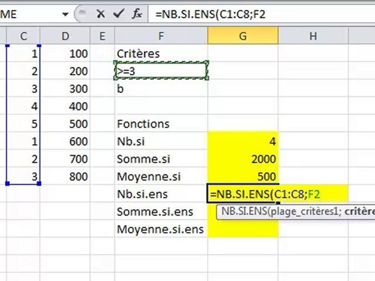Viewport: 375px width, 281px height.
Task: Click the column C cell showing 4
Action: coord(23,106)
